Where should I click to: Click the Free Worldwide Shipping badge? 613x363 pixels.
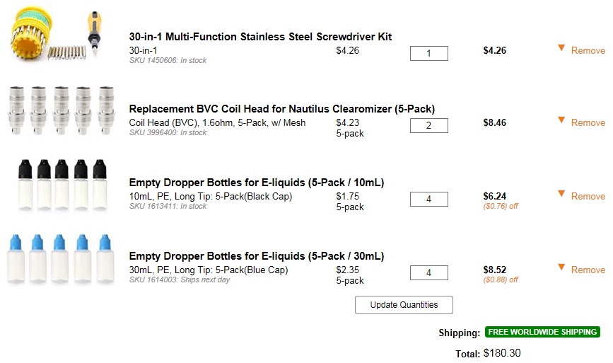(542, 332)
